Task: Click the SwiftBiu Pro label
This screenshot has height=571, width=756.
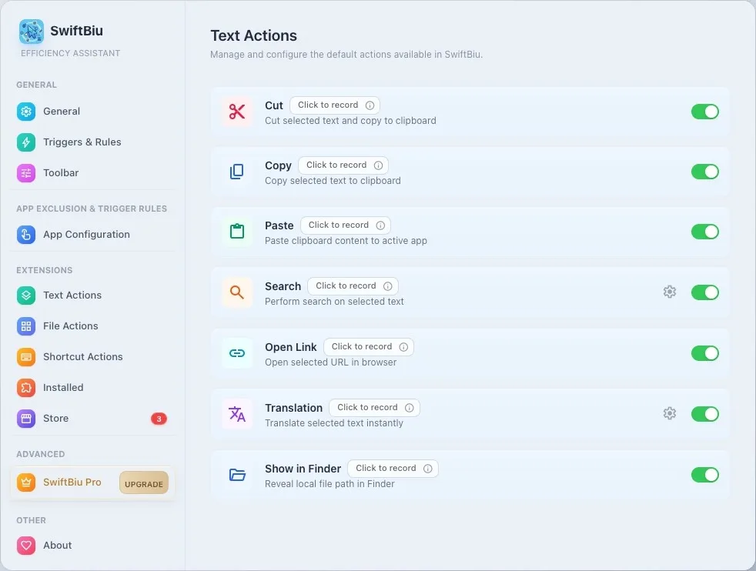Action: [x=72, y=483]
